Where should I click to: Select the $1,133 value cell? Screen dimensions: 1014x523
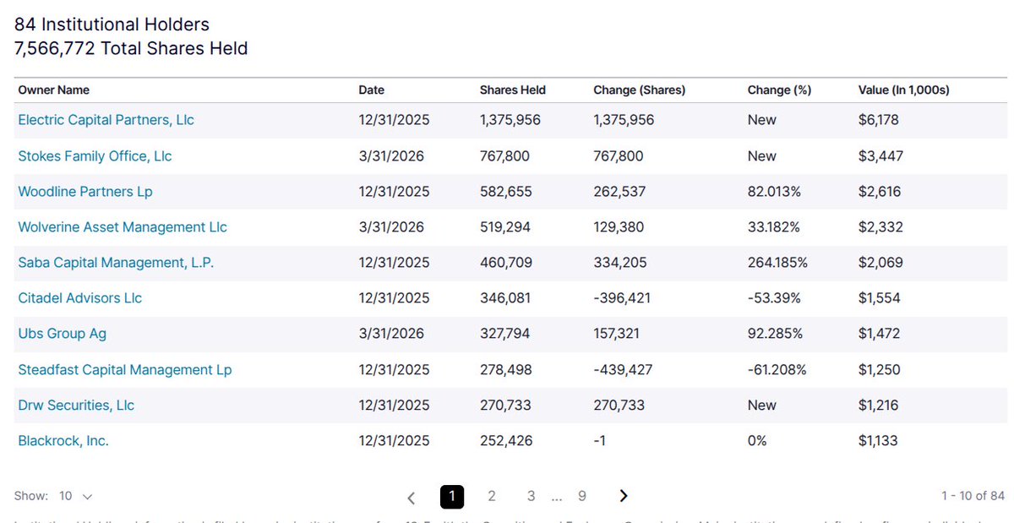pyautogui.click(x=877, y=441)
